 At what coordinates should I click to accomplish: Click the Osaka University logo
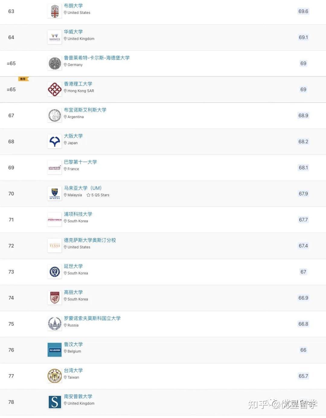point(54,141)
